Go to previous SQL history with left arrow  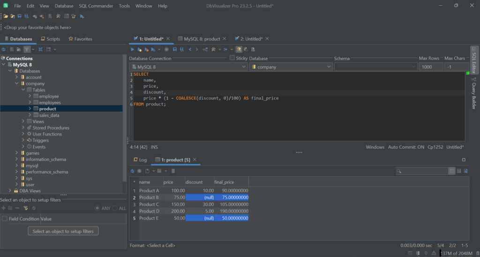pos(190,49)
